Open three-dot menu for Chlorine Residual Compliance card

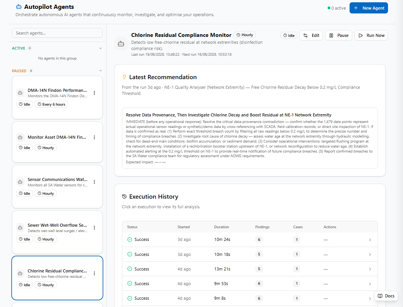(x=94, y=273)
